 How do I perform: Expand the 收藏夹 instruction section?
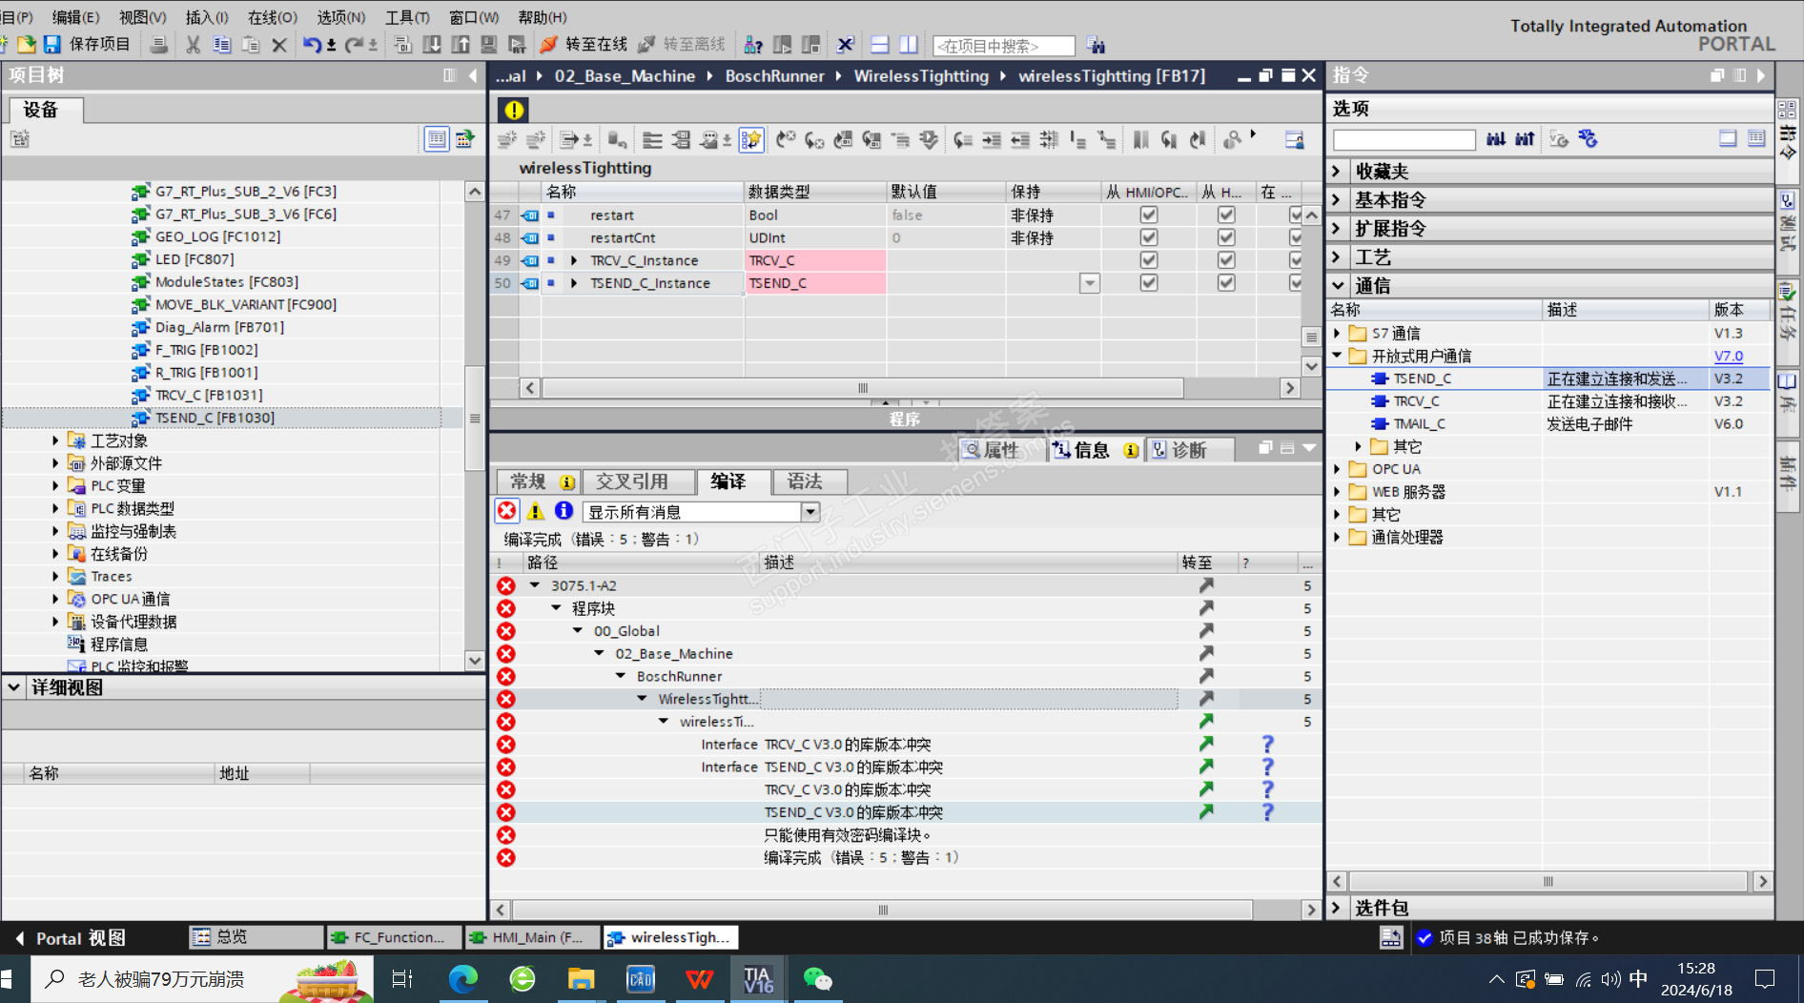point(1338,172)
